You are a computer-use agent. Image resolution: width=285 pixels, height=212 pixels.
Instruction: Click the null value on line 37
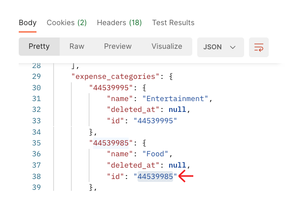[x=178, y=165]
